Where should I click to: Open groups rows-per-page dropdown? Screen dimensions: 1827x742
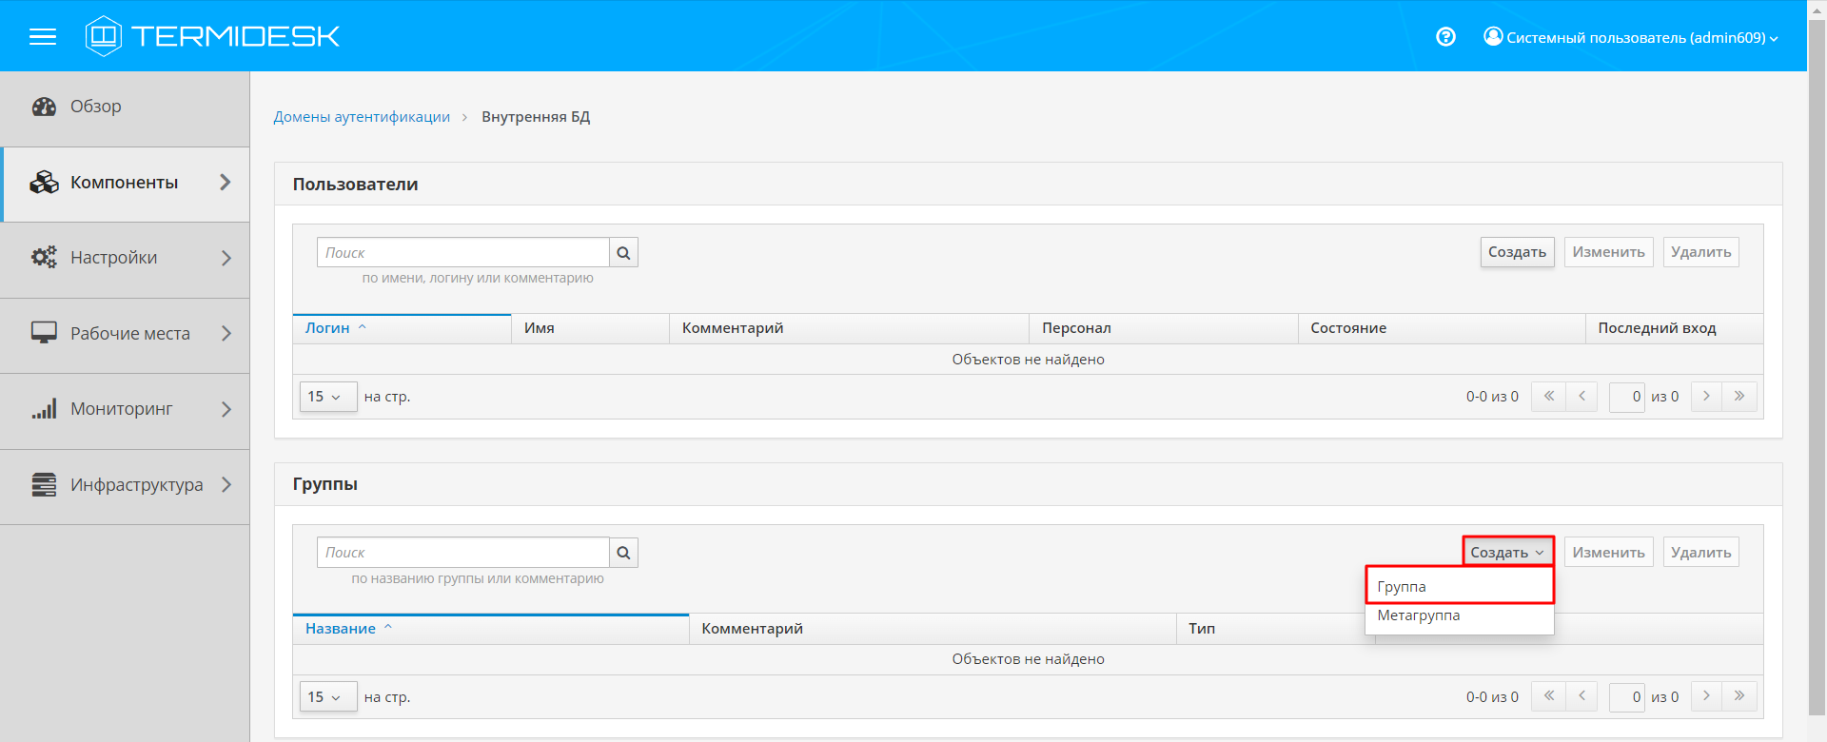pyautogui.click(x=327, y=697)
